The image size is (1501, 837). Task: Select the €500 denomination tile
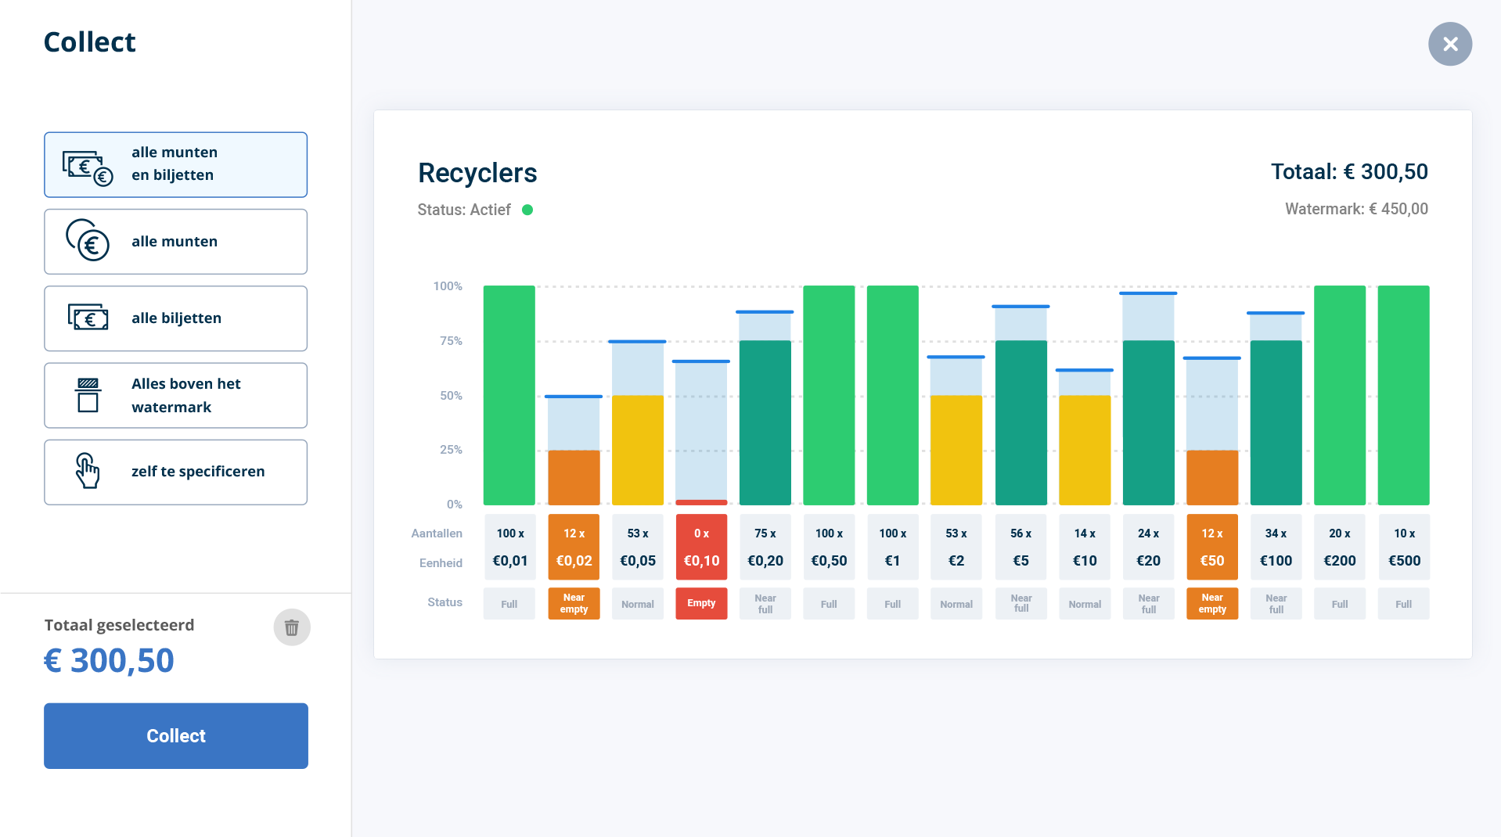[1403, 547]
